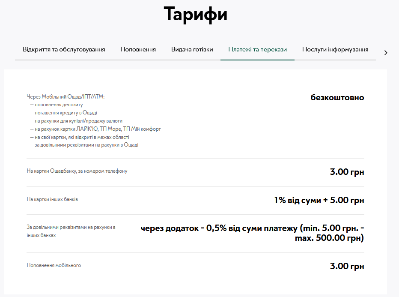Open the Послуги інформування tab
This screenshot has width=399, height=297.
tap(335, 49)
